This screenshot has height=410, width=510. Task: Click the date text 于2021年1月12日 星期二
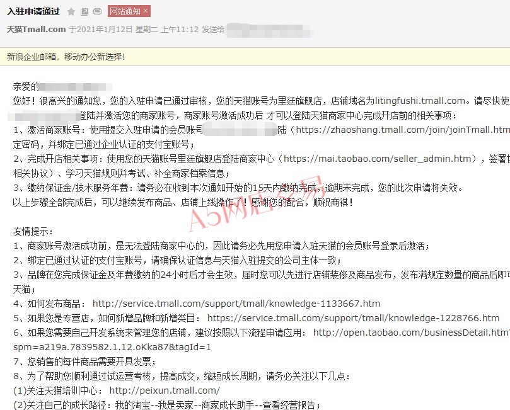click(x=113, y=29)
